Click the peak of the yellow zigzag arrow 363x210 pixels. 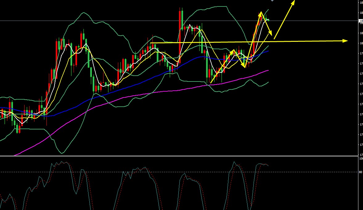pos(261,12)
